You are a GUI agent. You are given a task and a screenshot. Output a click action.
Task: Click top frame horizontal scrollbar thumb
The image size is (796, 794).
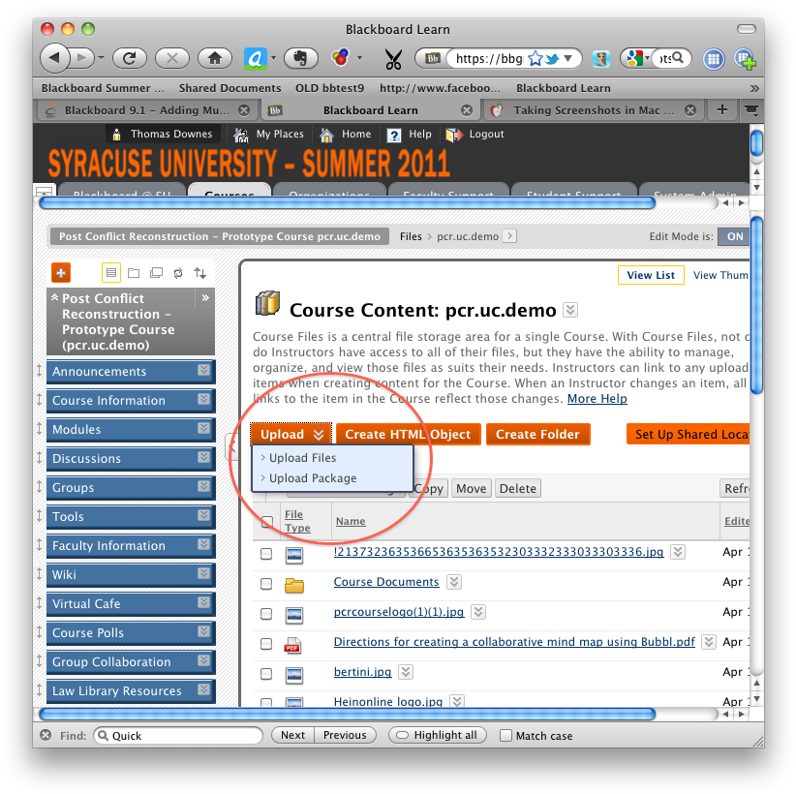coord(348,203)
